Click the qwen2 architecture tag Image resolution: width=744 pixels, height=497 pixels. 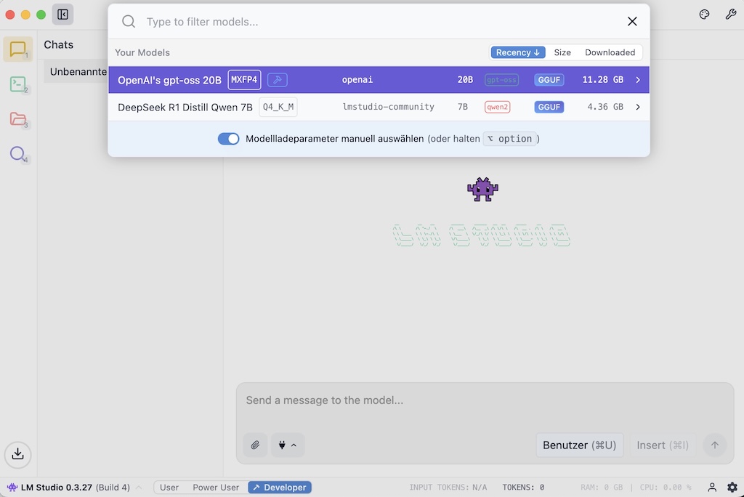497,107
